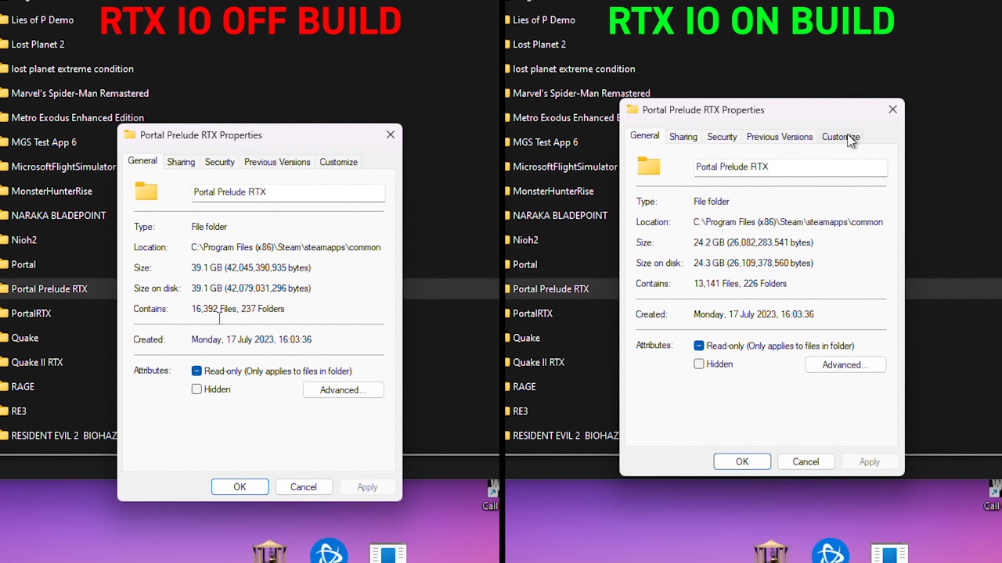This screenshot has height=563, width=1002.
Task: Select Quake II RTX in right folder list
Action: coord(539,362)
